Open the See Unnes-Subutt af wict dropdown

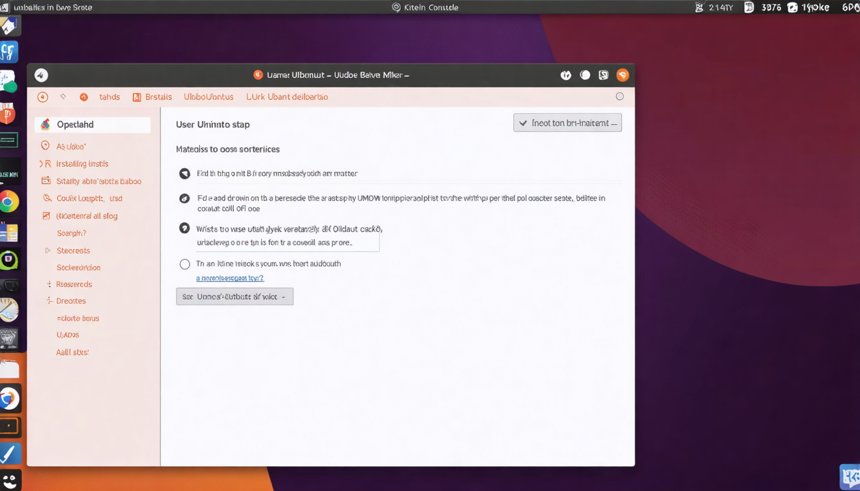234,296
